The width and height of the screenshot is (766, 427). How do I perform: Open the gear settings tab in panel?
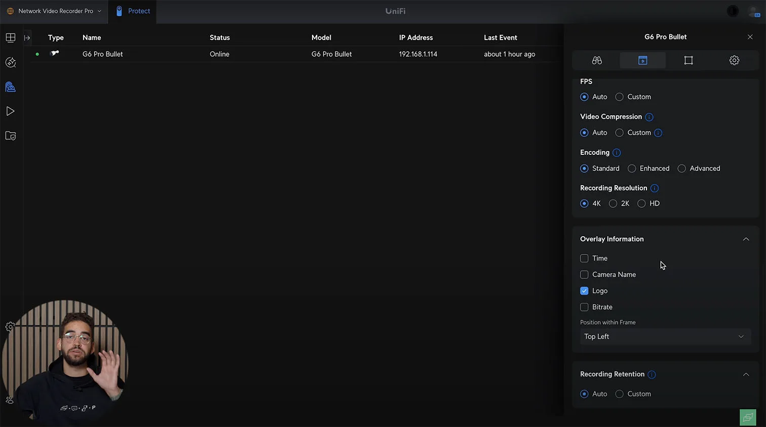[x=734, y=60]
